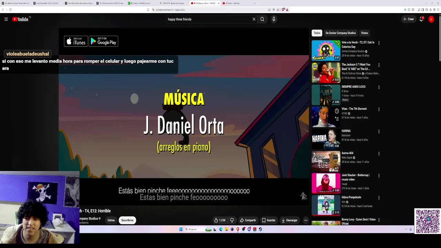Screen dimensions: 441x248
Task: Start voice search with the microphone
Action: 274,19
